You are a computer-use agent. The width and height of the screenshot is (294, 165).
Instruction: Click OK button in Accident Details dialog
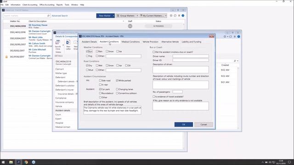(184, 125)
